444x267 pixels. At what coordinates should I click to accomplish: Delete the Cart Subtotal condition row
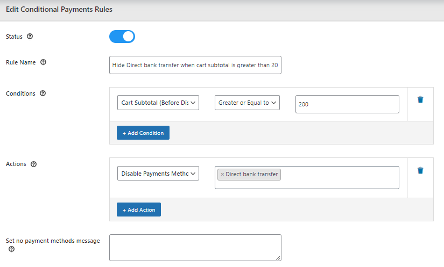click(x=420, y=100)
